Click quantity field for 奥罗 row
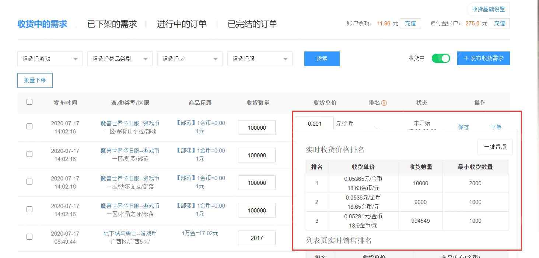The height and width of the screenshot is (258, 539). point(257,155)
